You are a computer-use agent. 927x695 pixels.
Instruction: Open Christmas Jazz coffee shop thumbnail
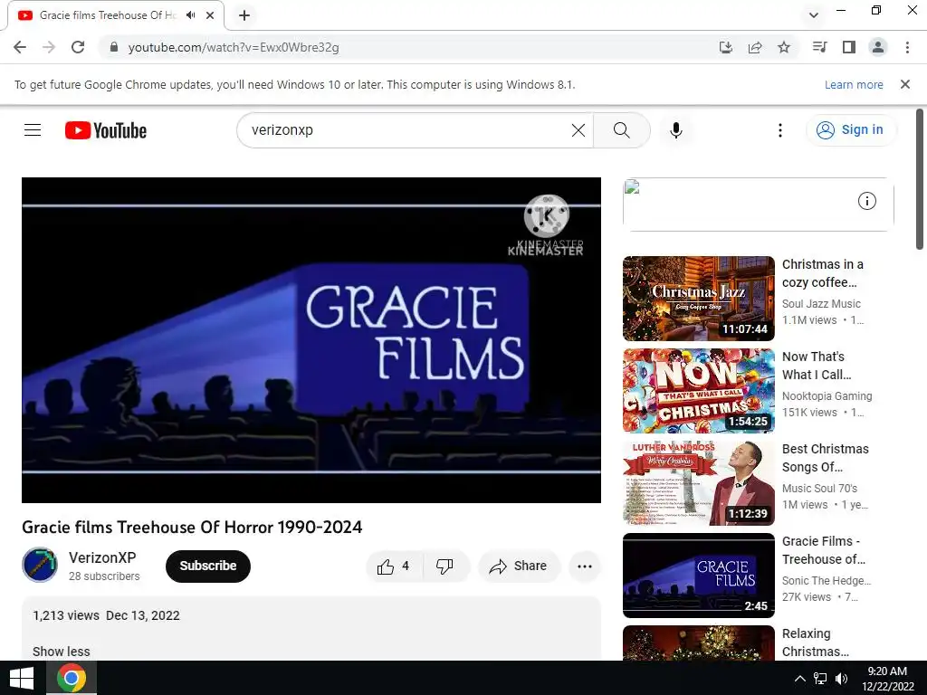point(698,299)
